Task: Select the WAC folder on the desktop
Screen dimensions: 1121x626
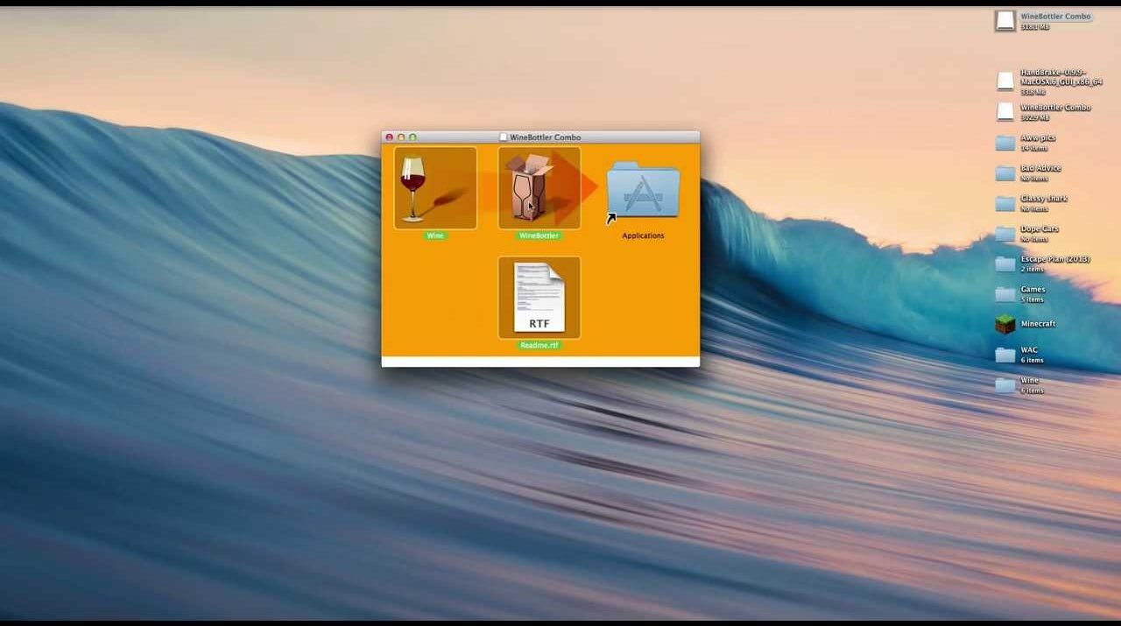Action: point(1005,355)
